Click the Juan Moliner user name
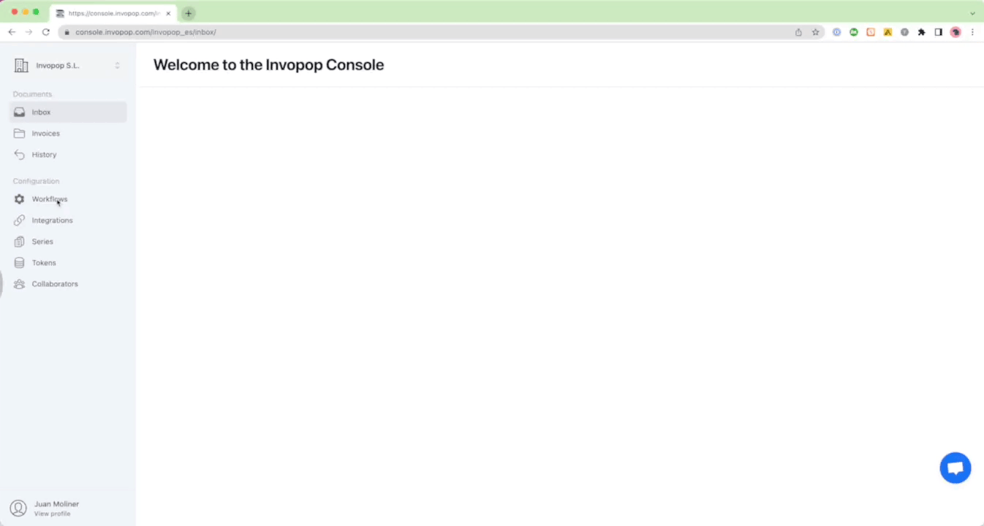 click(56, 504)
